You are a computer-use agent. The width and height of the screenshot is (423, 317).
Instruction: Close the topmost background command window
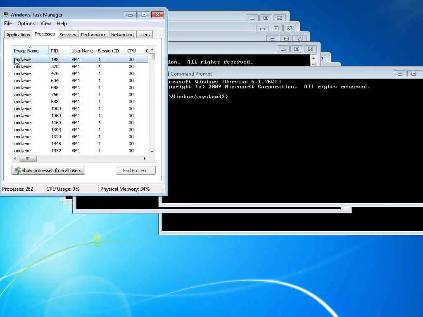(x=280, y=18)
